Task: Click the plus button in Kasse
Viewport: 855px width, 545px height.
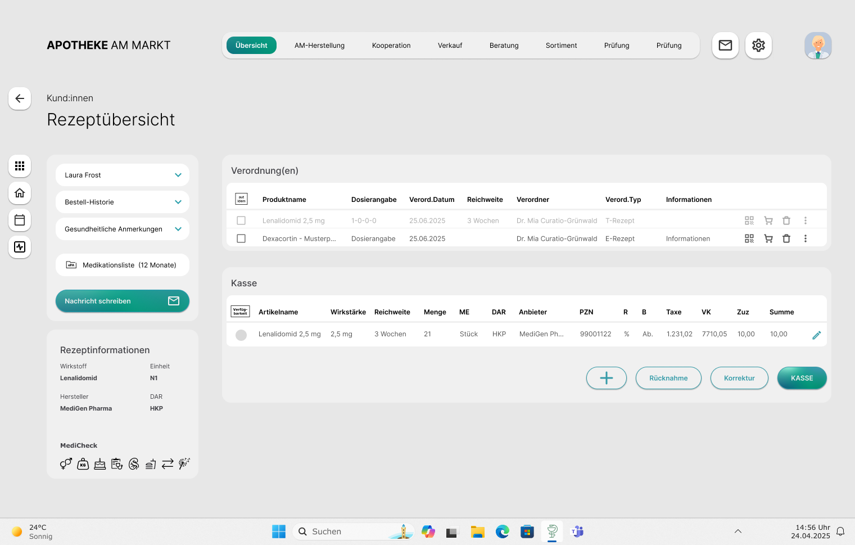Action: click(x=607, y=378)
